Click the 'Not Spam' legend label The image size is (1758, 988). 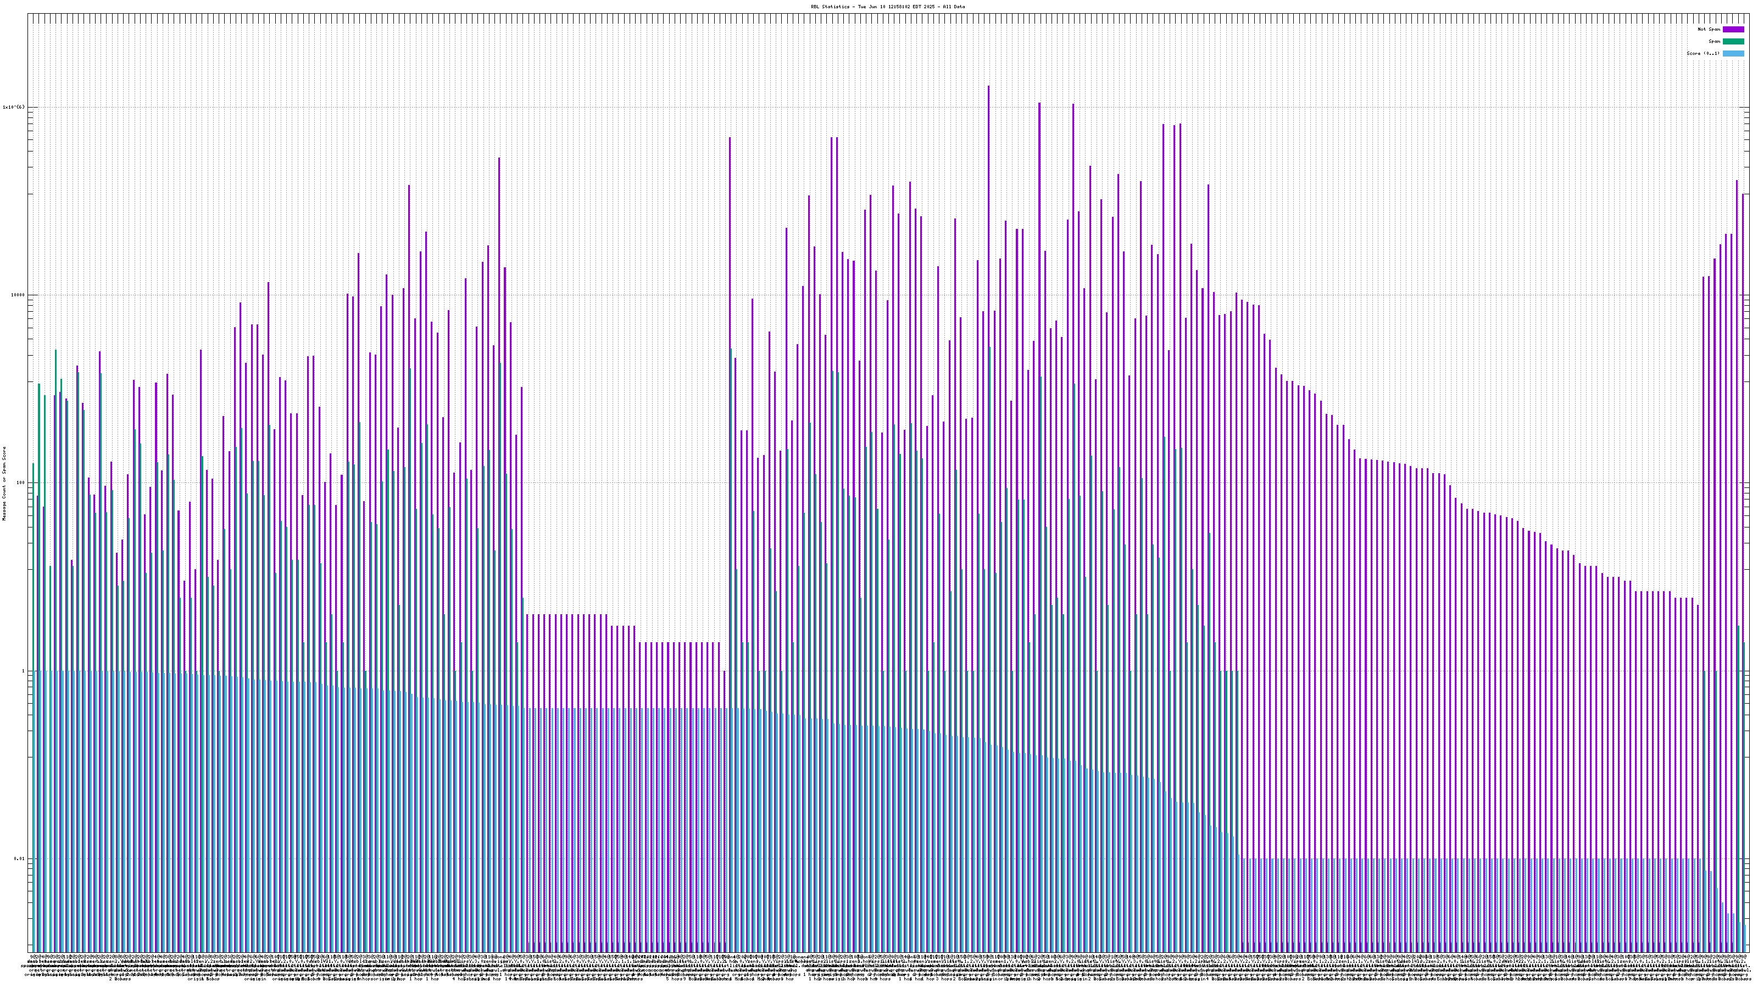tap(1709, 29)
